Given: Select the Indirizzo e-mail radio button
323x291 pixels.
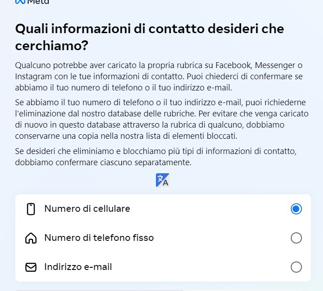Looking at the screenshot, I should click(296, 267).
